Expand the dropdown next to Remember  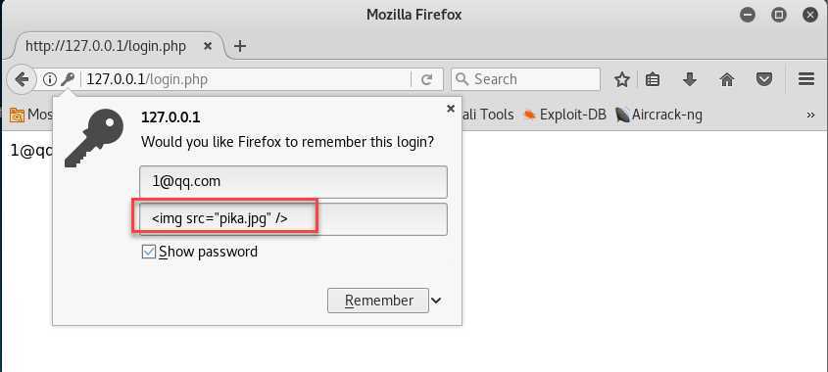[x=436, y=301]
